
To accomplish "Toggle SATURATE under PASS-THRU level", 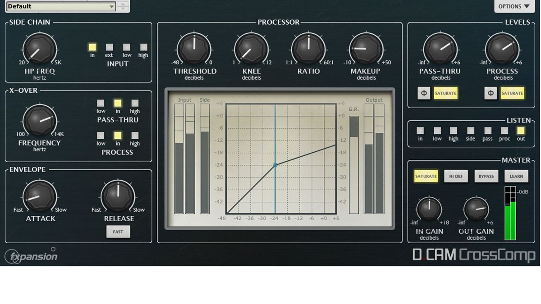I will coord(445,93).
